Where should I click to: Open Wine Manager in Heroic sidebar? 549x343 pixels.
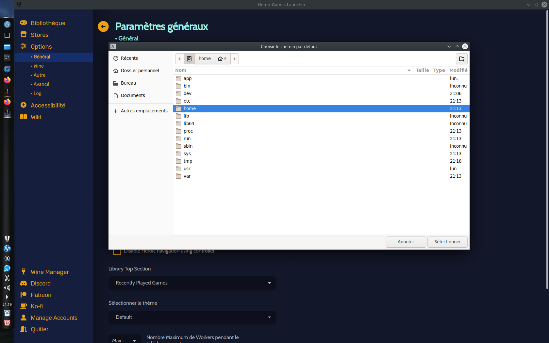coord(44,272)
